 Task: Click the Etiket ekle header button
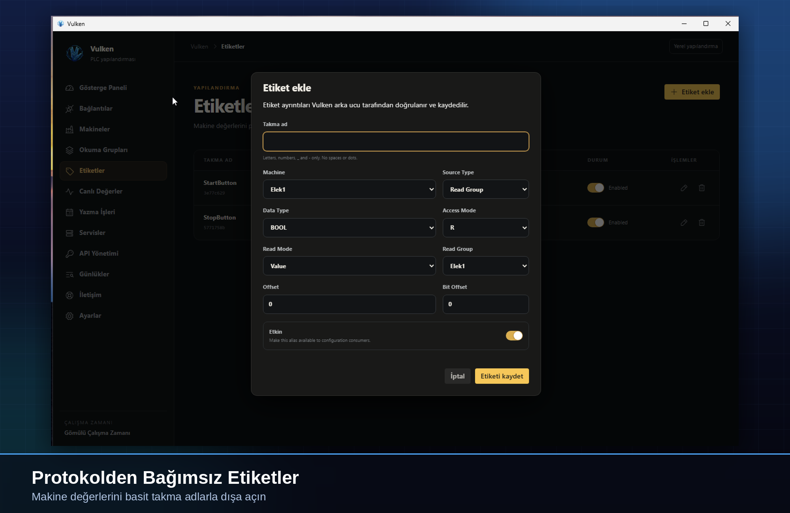coord(692,92)
